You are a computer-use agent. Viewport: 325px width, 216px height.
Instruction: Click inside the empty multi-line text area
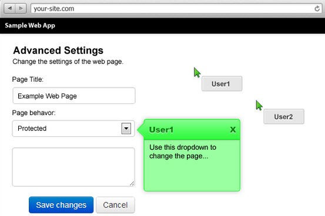pyautogui.click(x=73, y=167)
